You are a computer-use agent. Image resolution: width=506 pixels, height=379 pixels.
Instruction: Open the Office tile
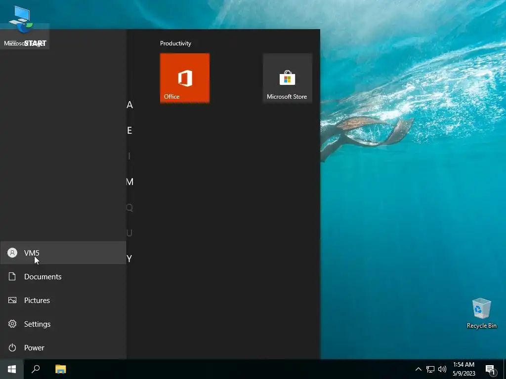pos(185,78)
